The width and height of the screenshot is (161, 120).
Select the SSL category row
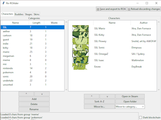pos(33,27)
